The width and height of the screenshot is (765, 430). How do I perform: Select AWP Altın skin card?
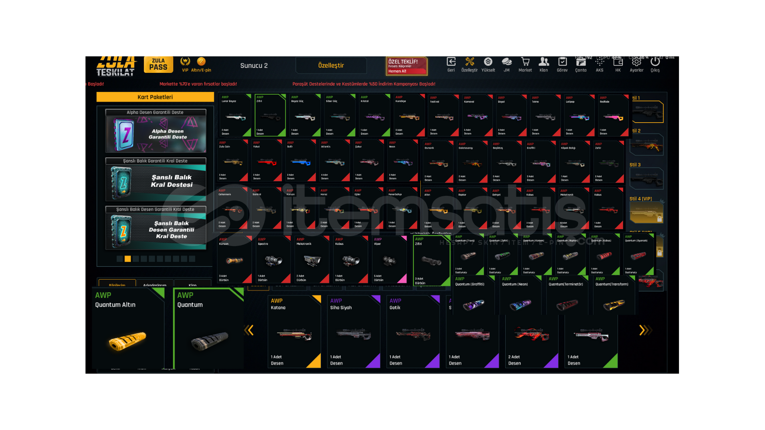pyautogui.click(x=438, y=208)
